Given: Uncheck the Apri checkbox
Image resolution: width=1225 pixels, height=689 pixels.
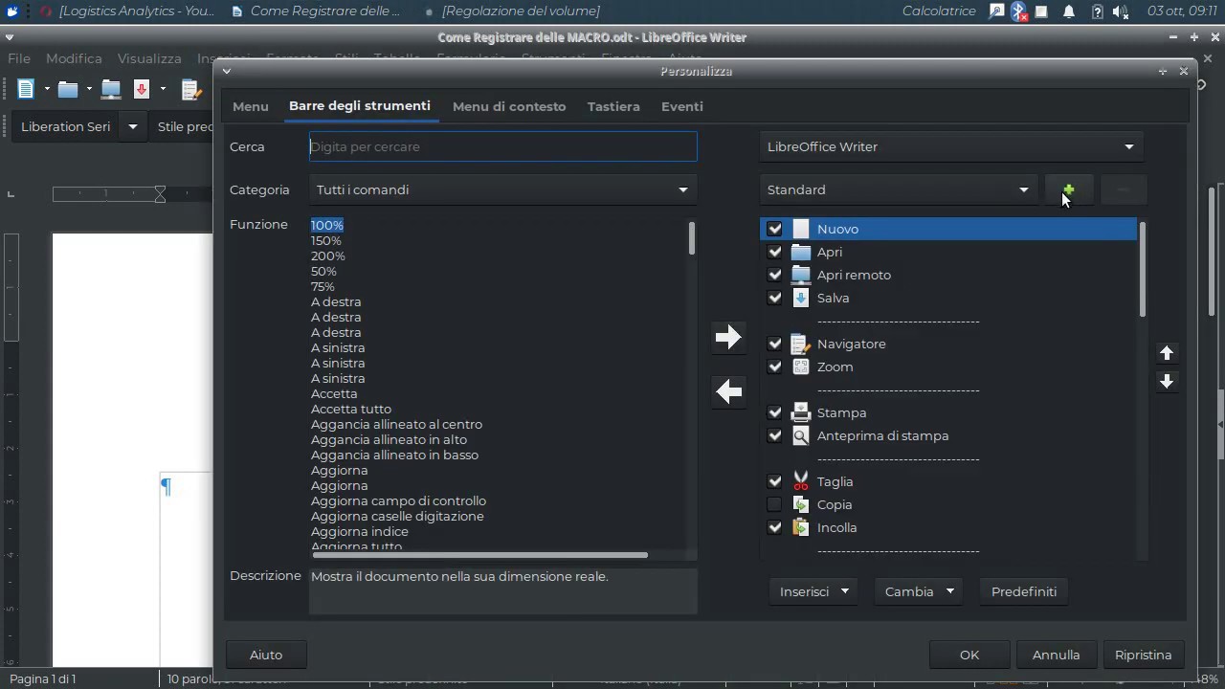Looking at the screenshot, I should coord(774,252).
